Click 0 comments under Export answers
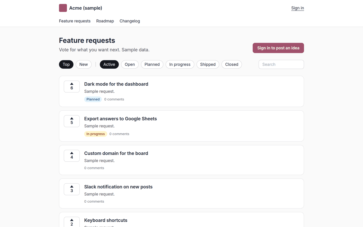 [119, 134]
